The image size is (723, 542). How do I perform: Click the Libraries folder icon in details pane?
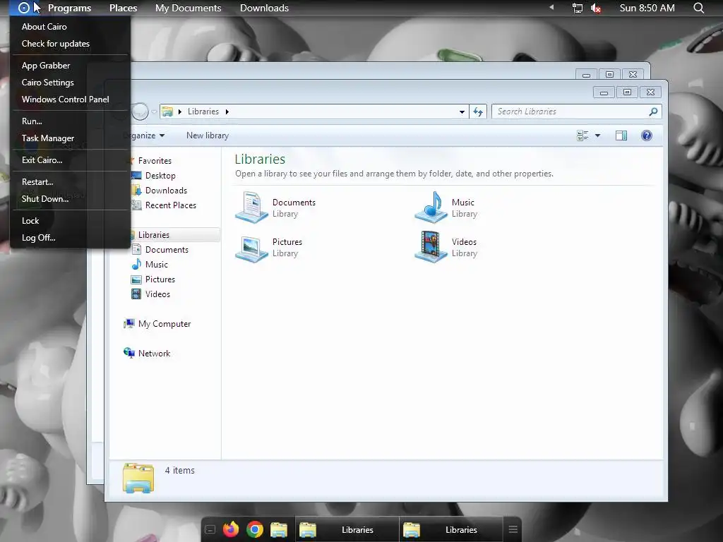click(x=138, y=478)
